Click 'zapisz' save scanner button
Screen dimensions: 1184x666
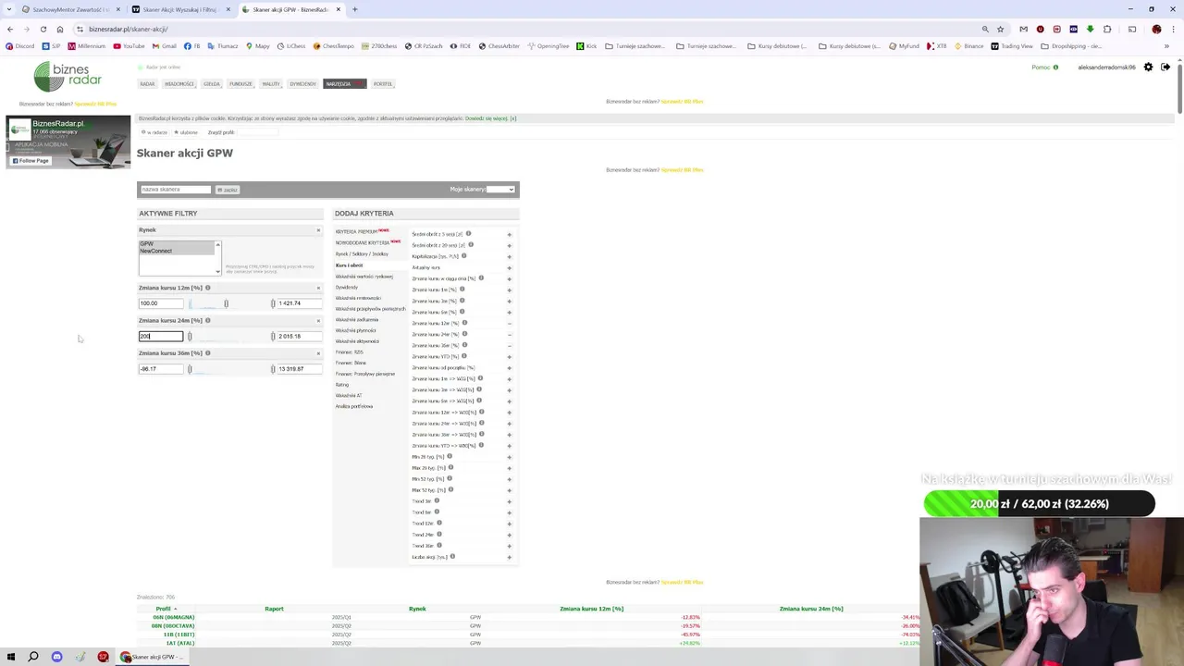(228, 190)
